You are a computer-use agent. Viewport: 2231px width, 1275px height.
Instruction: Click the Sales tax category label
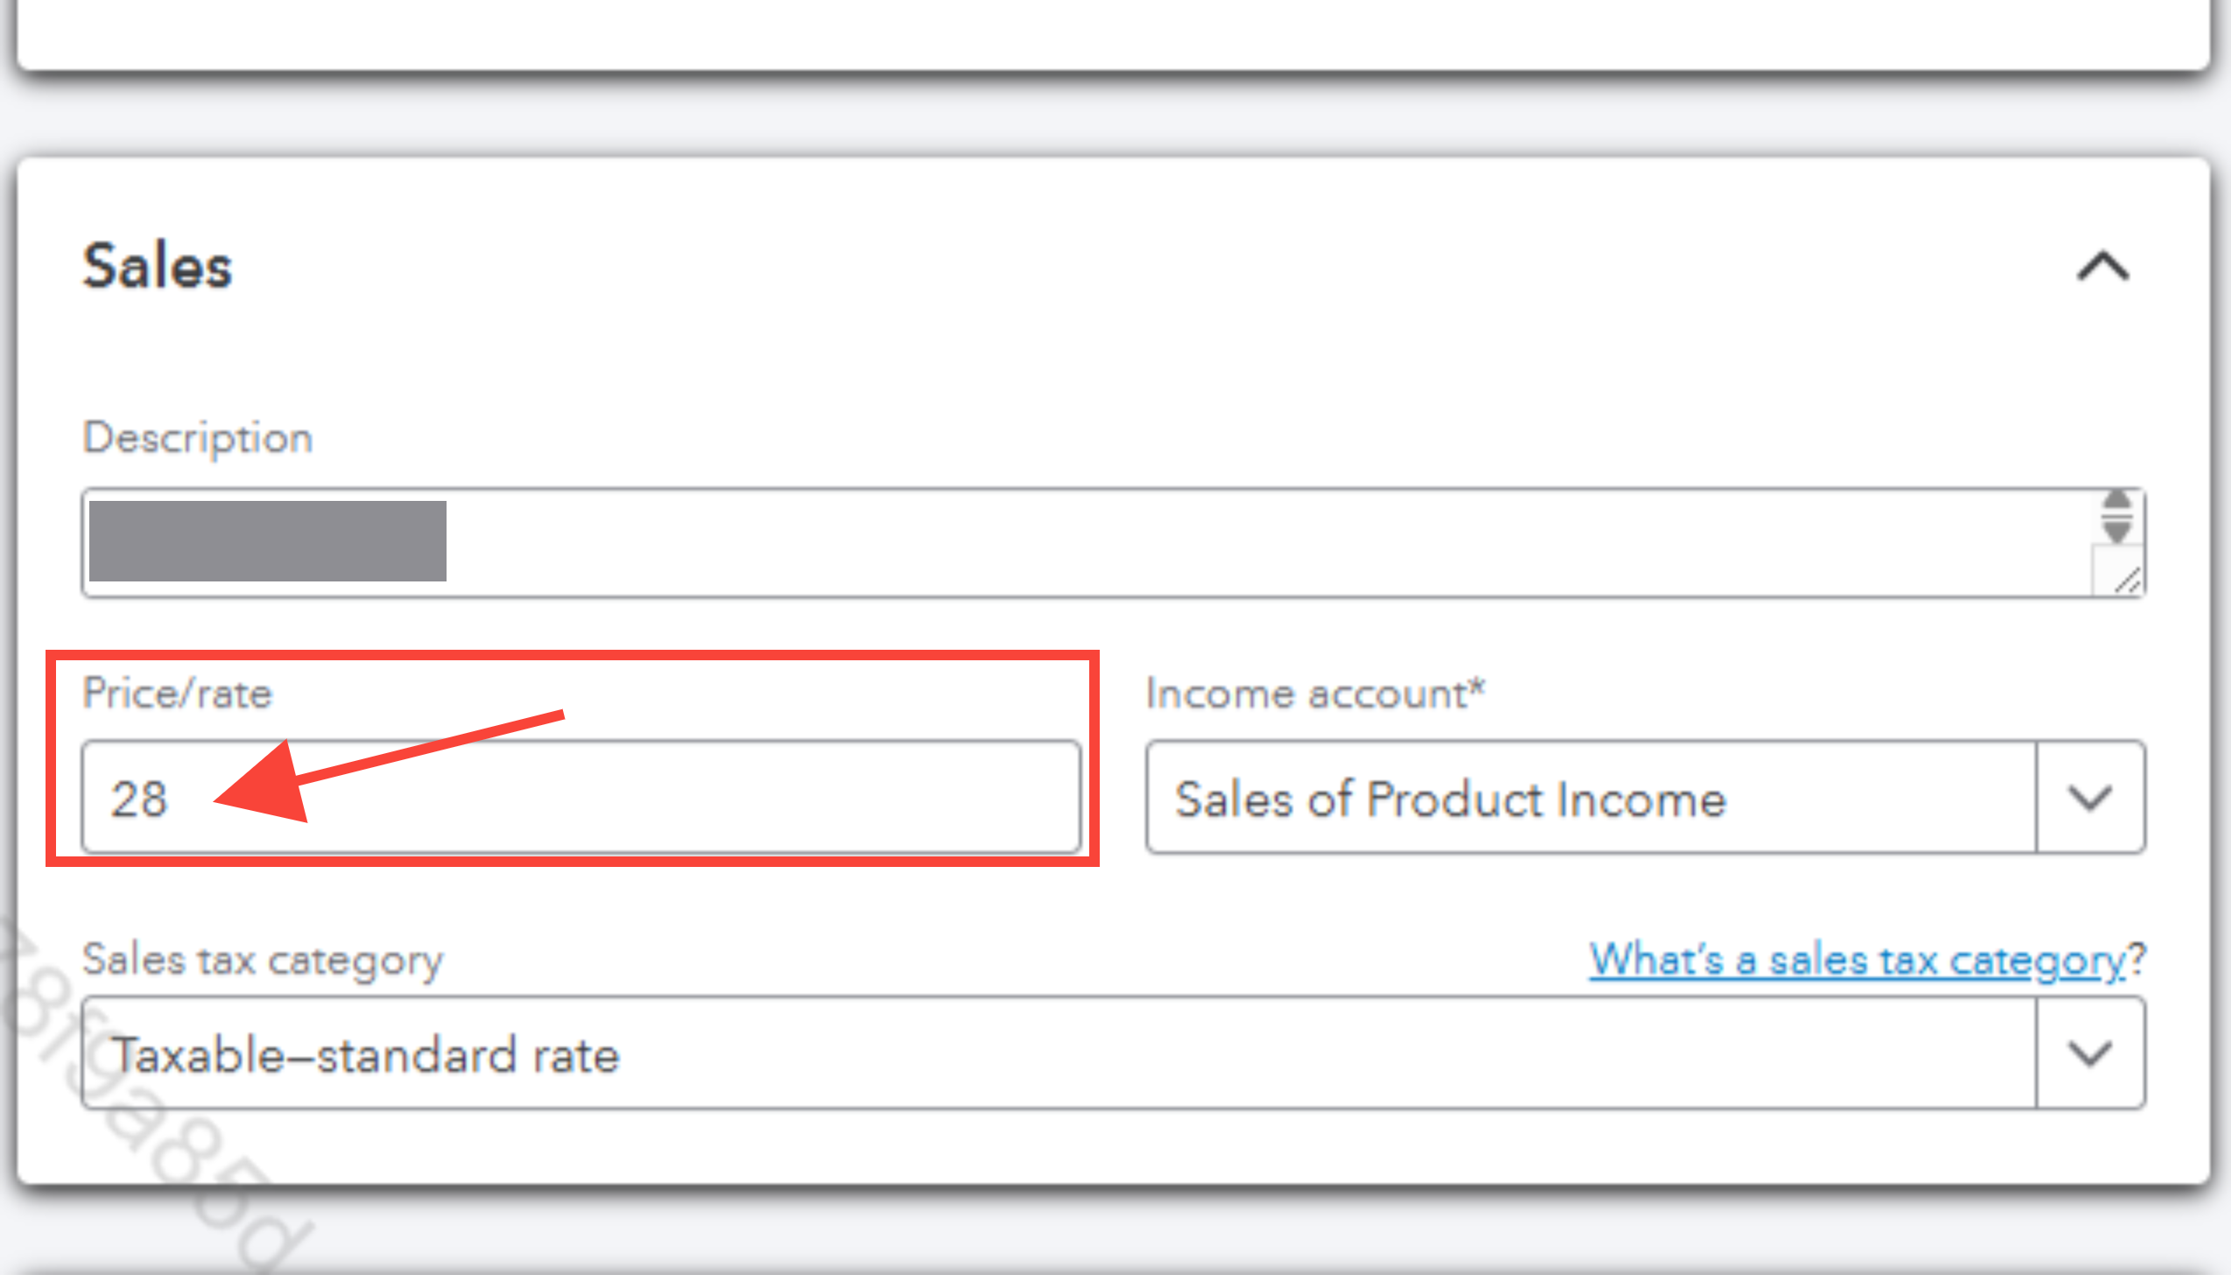(x=263, y=960)
